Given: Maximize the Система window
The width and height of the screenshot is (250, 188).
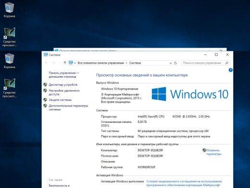Looking at the screenshot, I should point(216,54).
